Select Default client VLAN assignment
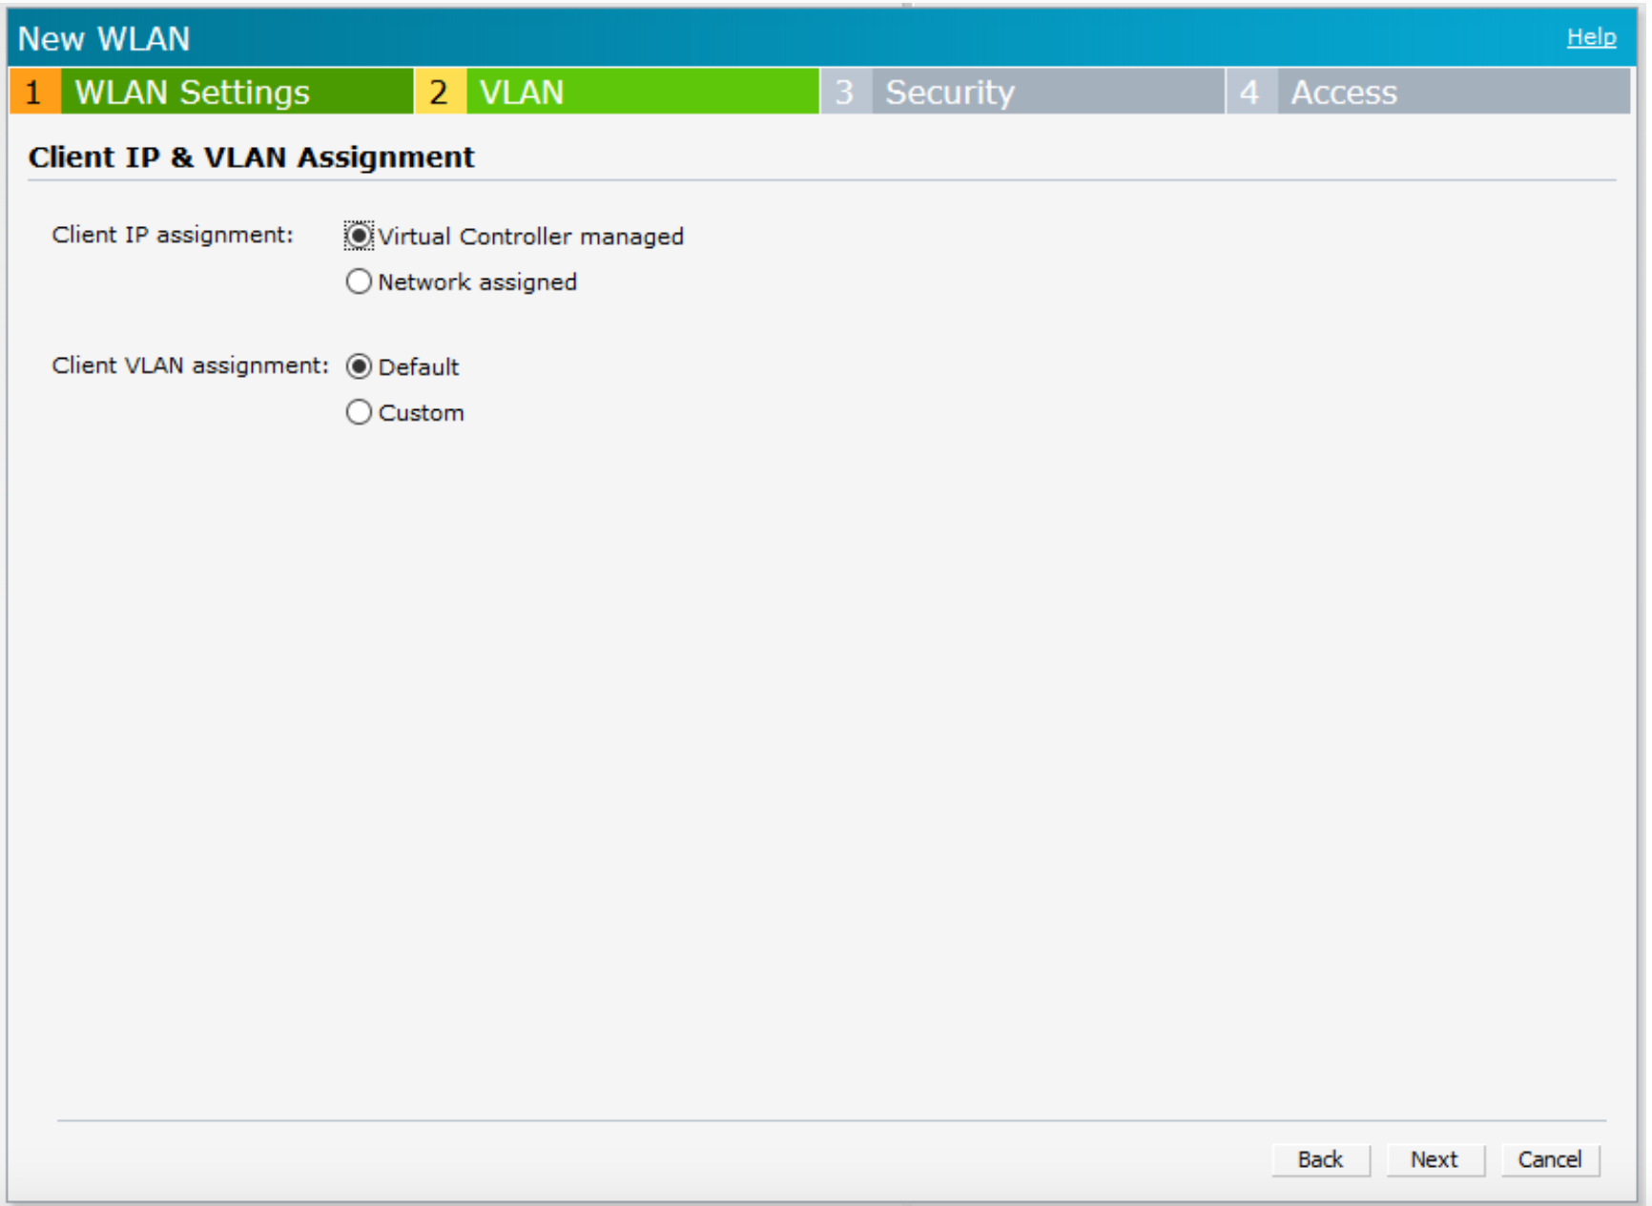The width and height of the screenshot is (1652, 1206). coord(358,366)
